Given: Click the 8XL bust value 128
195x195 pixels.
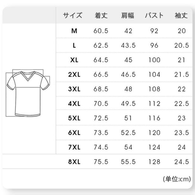Looking at the screenshot, I should point(154,162).
